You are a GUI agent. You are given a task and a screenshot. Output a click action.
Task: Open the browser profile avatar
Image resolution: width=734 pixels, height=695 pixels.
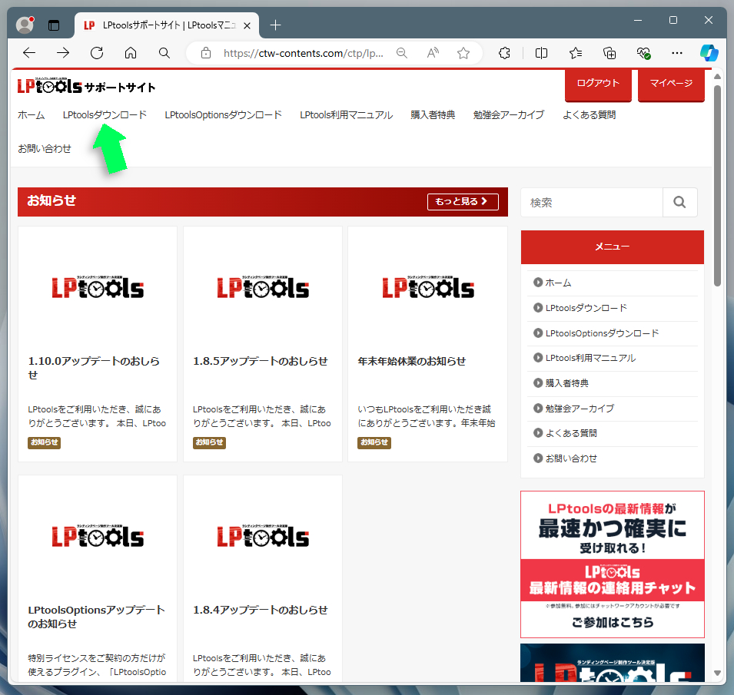(x=25, y=25)
